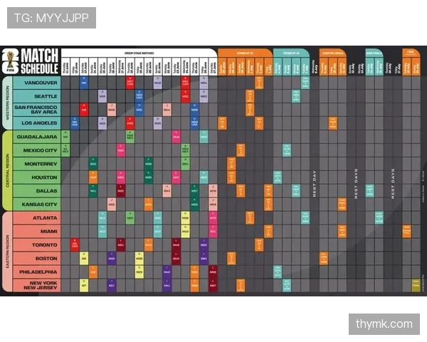The width and height of the screenshot is (427, 342).
Task: Click the red match cell in Toronto row
Action: 75,245
